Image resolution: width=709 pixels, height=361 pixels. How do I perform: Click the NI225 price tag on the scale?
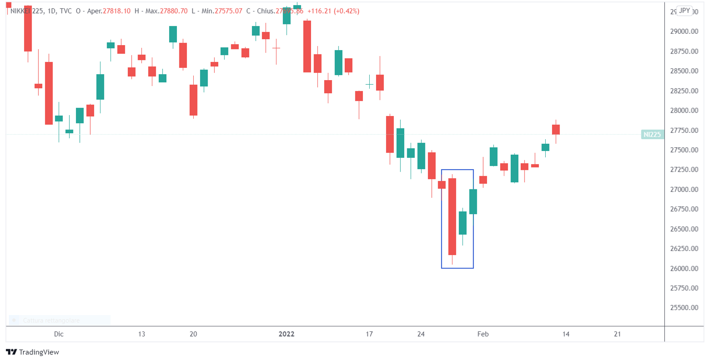pos(652,135)
